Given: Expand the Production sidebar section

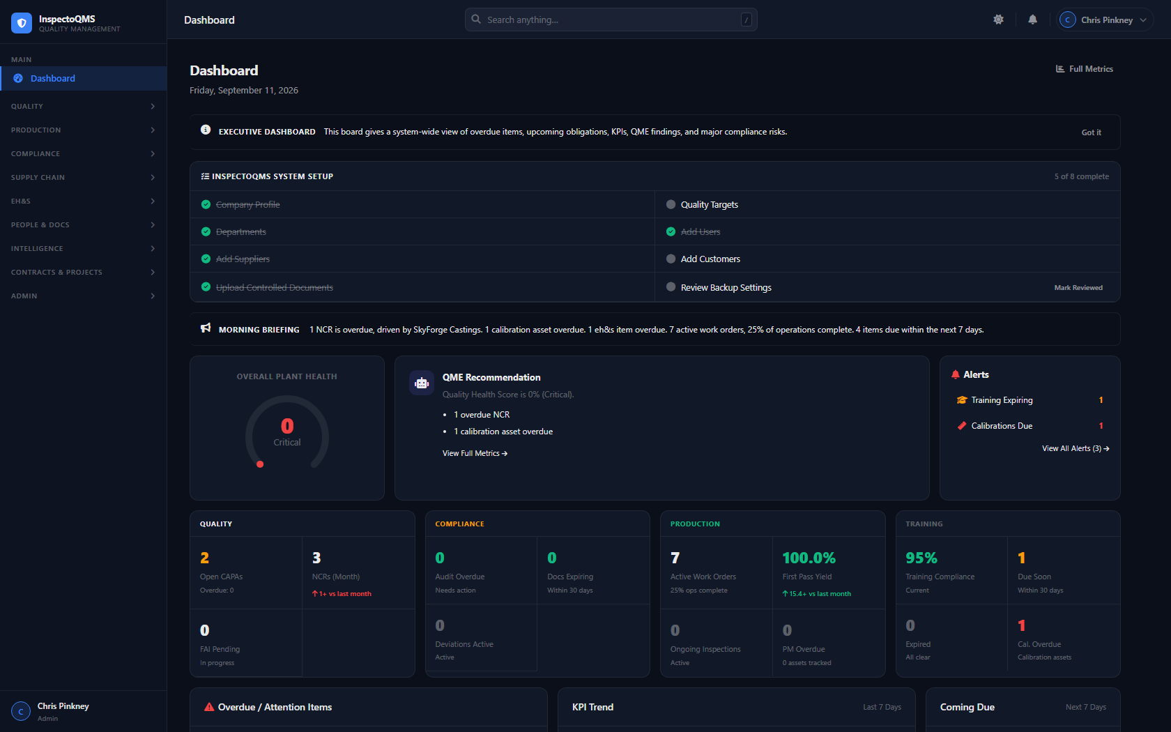Looking at the screenshot, I should click(x=83, y=130).
